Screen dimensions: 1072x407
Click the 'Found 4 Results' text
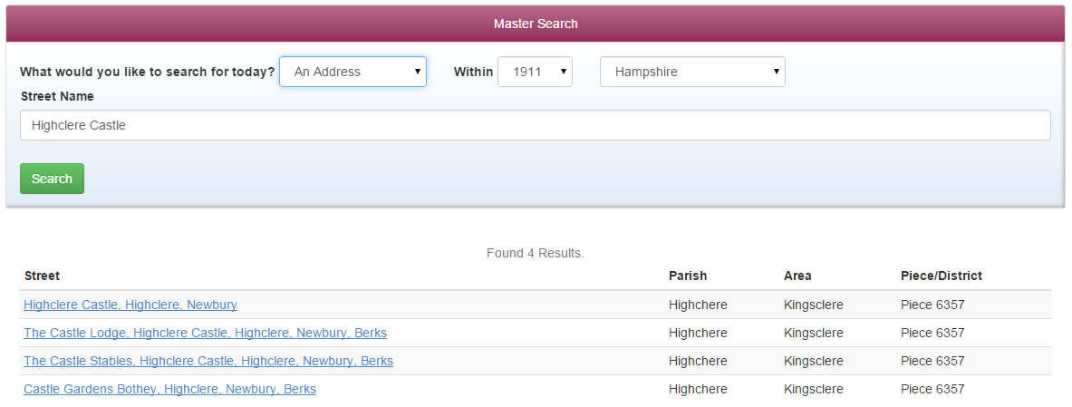536,253
